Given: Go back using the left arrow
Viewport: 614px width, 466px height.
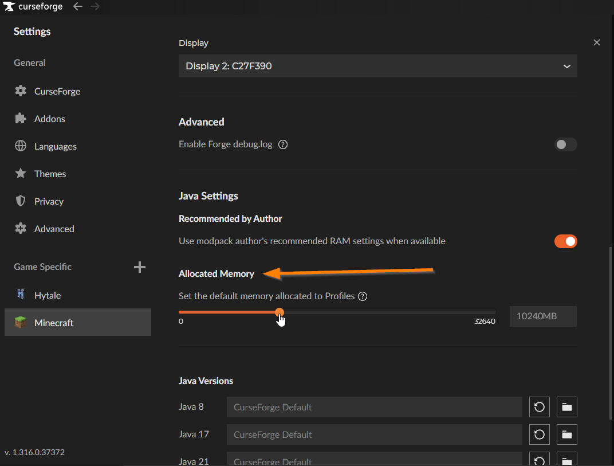Looking at the screenshot, I should click(78, 6).
